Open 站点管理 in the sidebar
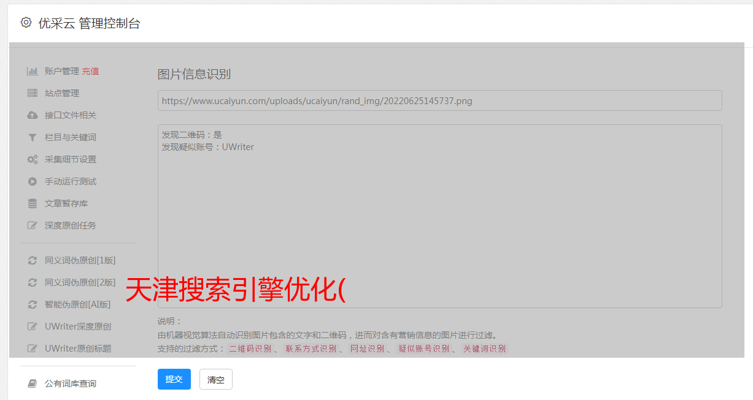753x400 pixels. tap(62, 93)
